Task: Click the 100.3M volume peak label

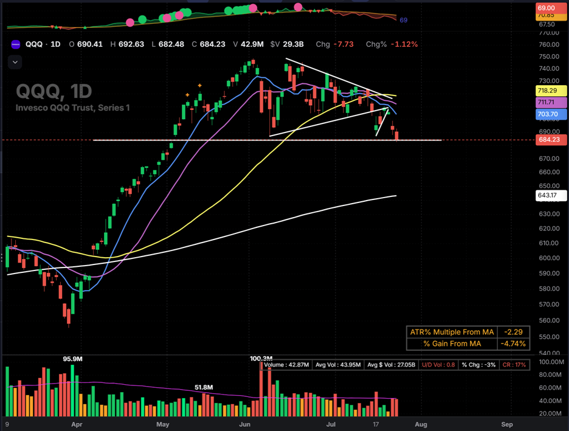Action: coord(261,359)
